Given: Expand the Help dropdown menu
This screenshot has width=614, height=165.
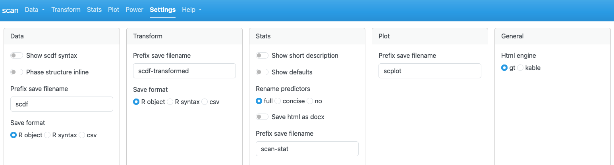Looking at the screenshot, I should [192, 9].
